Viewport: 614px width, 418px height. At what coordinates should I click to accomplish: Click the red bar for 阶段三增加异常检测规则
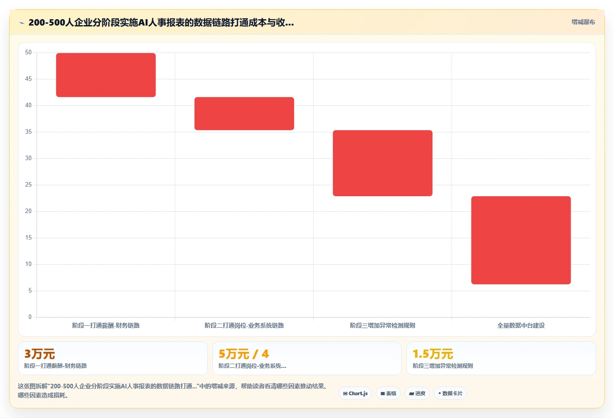point(383,163)
